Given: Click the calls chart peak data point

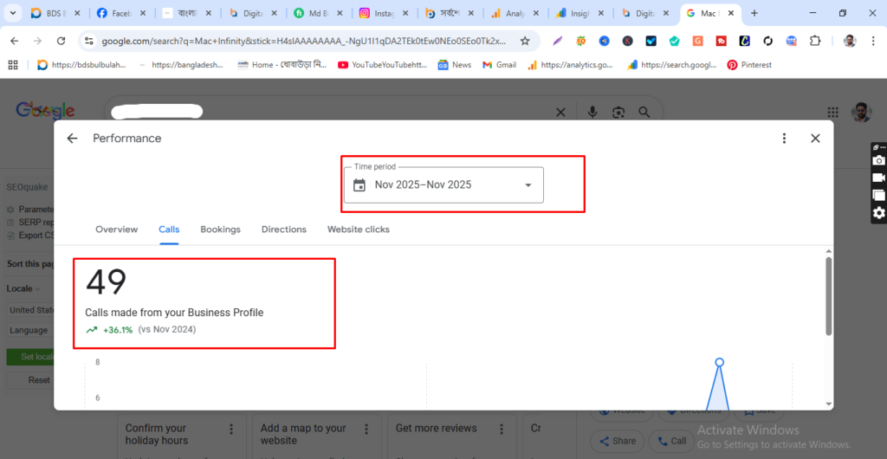Looking at the screenshot, I should 719,362.
